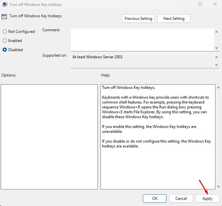Click the Supported on scroll down arrow
Screen dimensions: 222x206
pos(216,65)
